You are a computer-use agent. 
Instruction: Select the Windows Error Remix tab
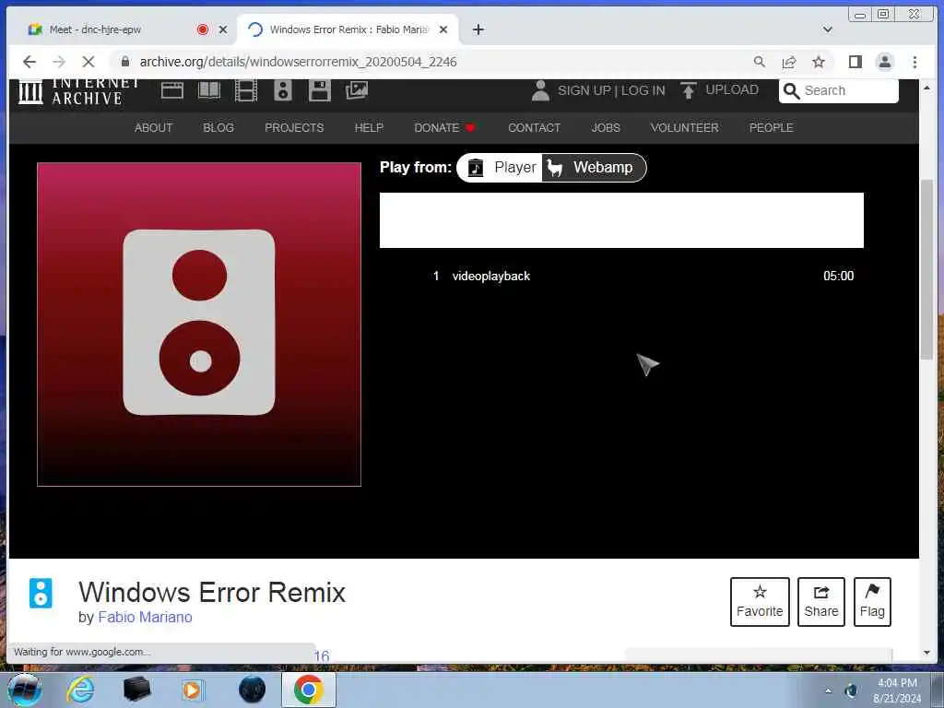click(x=348, y=29)
